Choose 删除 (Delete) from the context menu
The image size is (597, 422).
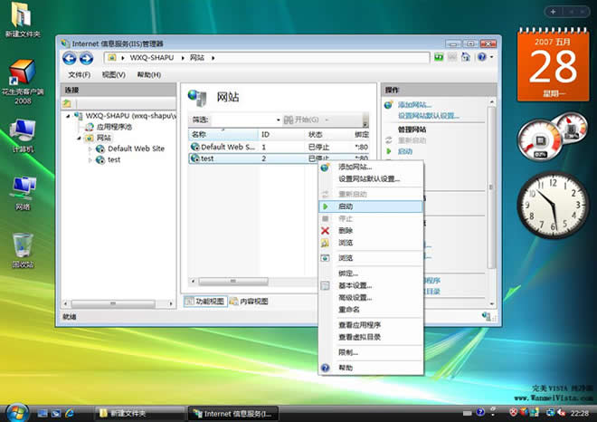[346, 231]
